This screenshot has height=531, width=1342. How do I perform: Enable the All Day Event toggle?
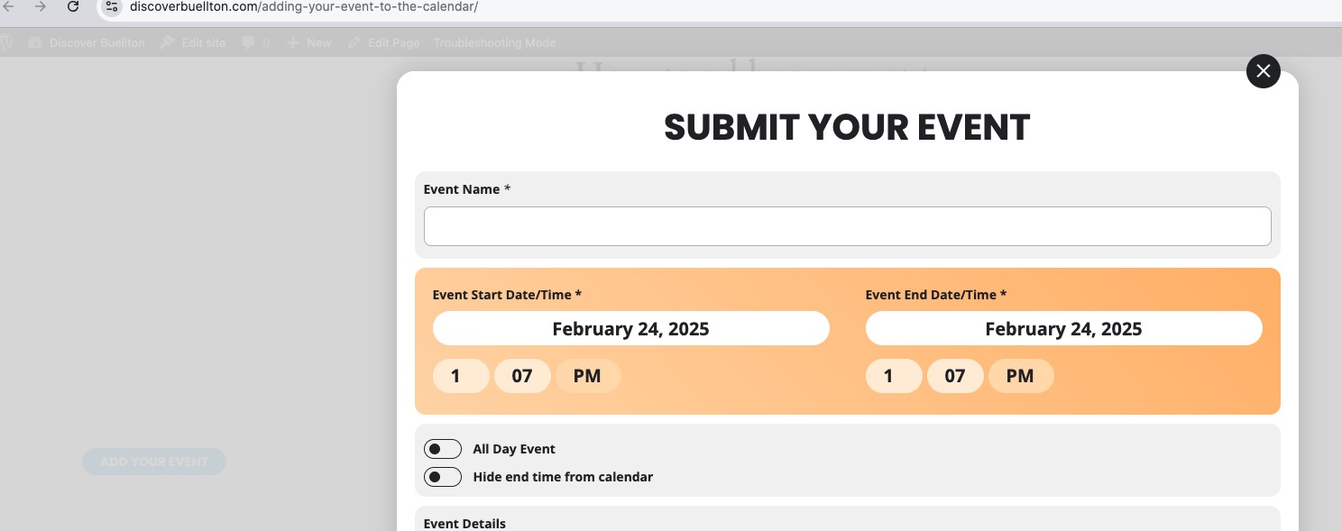[443, 449]
